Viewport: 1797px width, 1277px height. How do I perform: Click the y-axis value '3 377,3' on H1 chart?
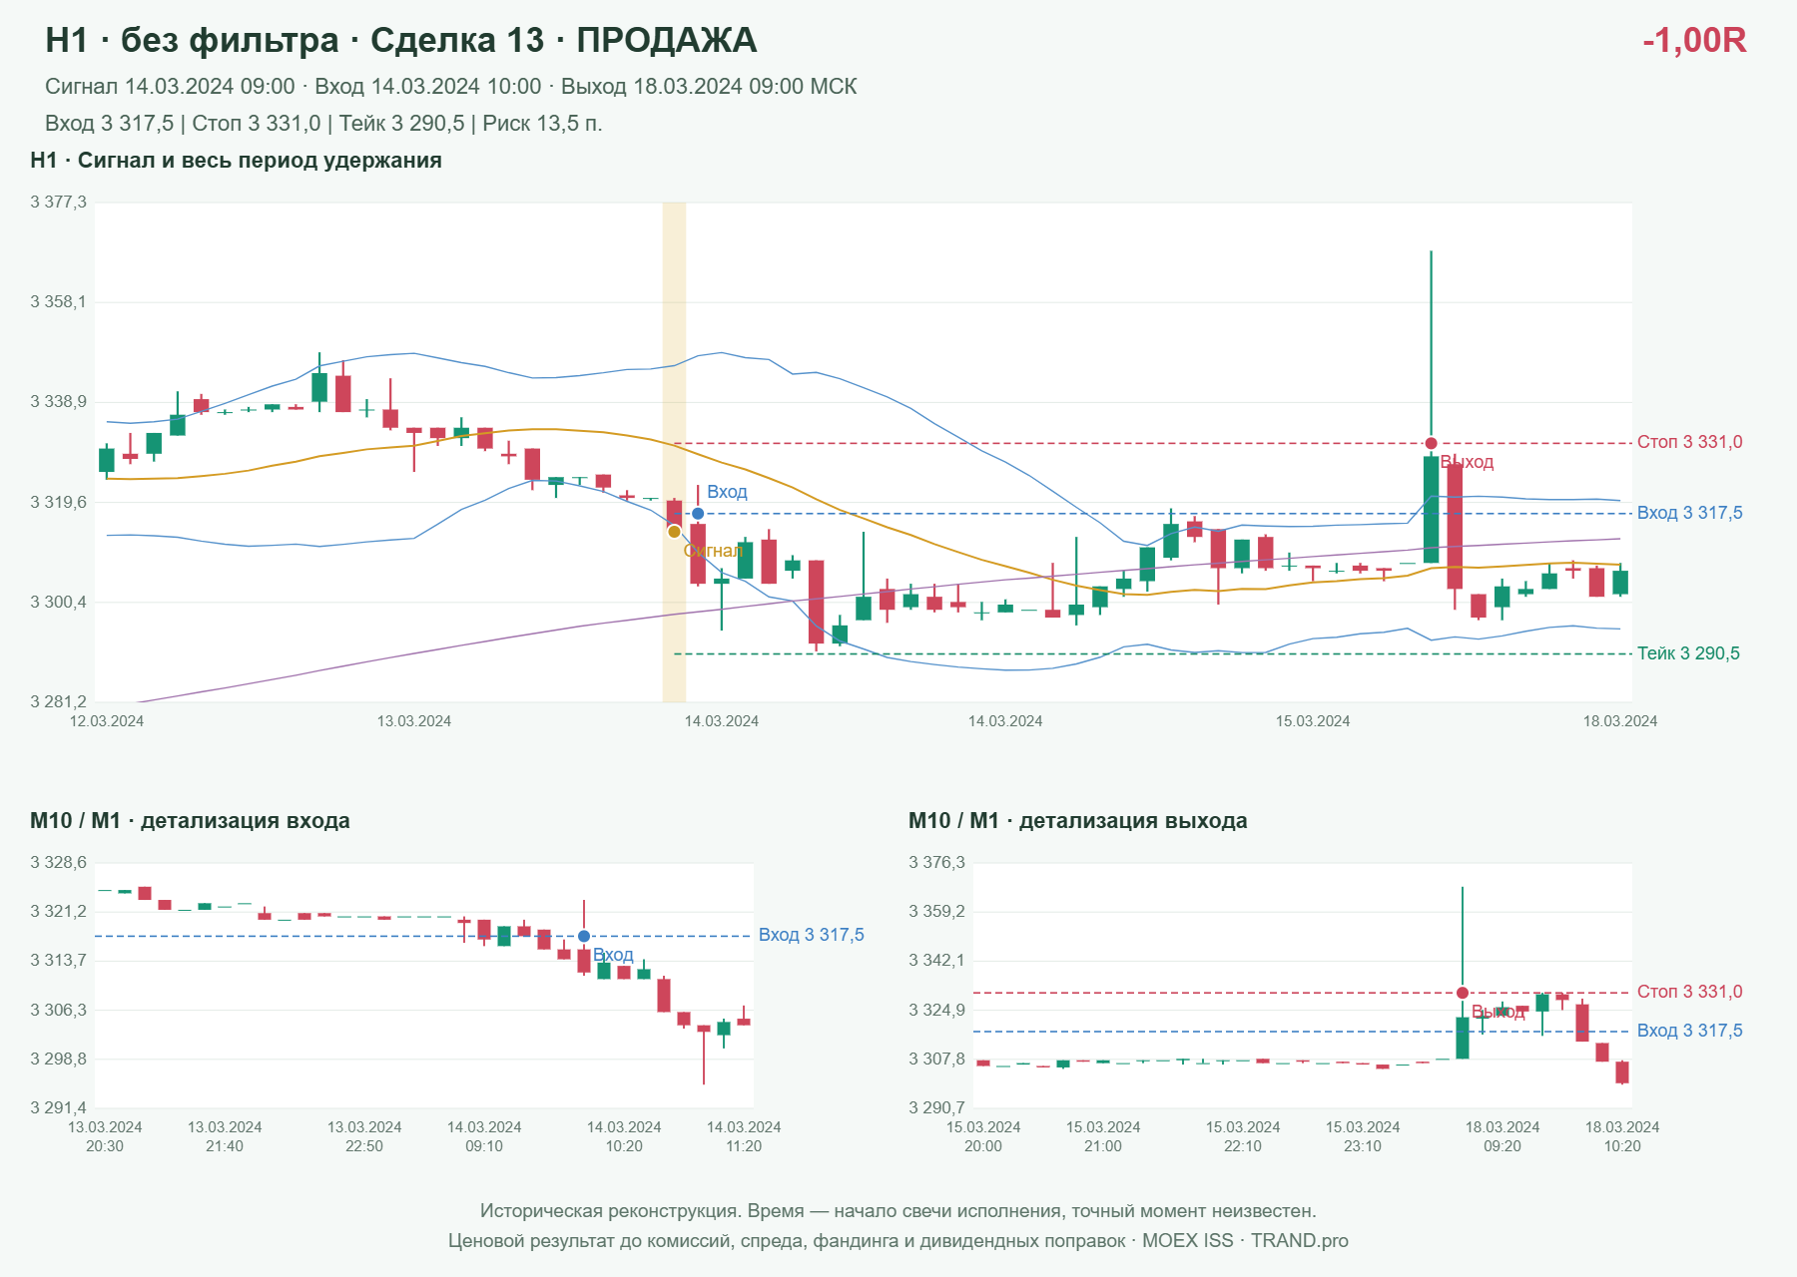click(58, 203)
